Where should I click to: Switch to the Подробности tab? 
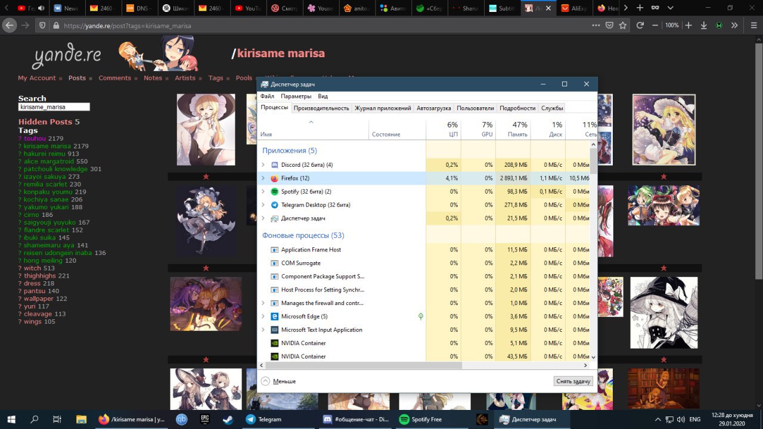(x=517, y=108)
